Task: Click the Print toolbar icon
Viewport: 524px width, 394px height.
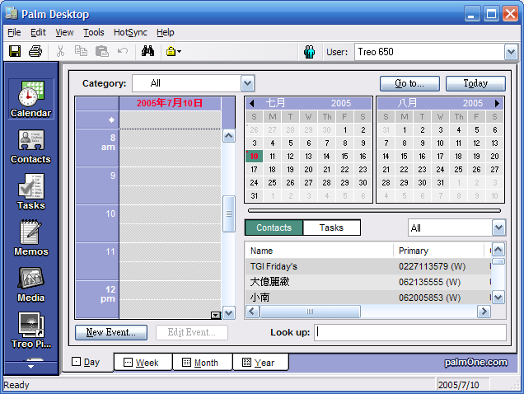Action: (x=35, y=51)
